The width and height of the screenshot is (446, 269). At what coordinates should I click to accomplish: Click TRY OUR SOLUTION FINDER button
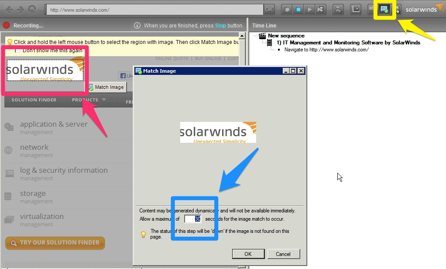click(x=55, y=243)
